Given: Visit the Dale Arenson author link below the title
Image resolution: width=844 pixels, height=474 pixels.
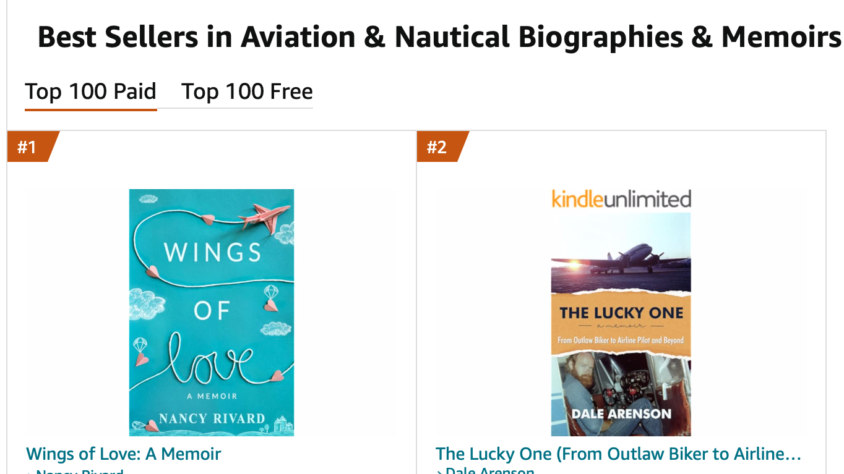Looking at the screenshot, I should pos(489,472).
